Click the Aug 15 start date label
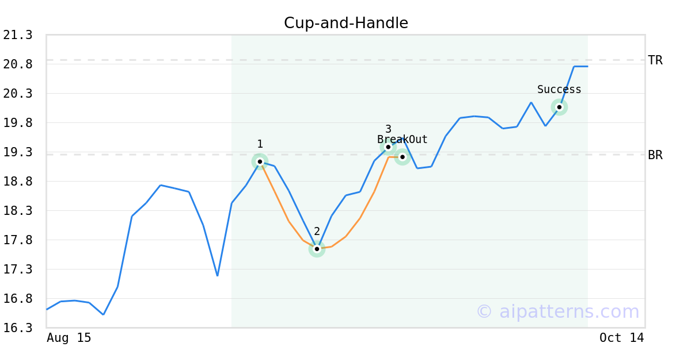The width and height of the screenshot is (691, 362). [x=69, y=338]
